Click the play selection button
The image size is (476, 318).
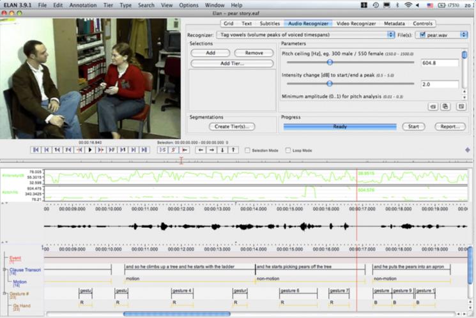pyautogui.click(x=163, y=150)
